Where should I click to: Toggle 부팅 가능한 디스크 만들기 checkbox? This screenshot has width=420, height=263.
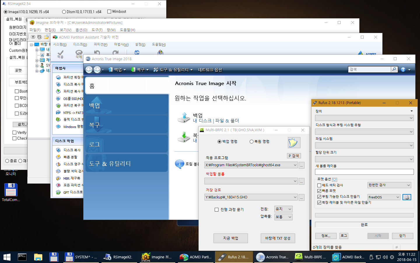coord(319,197)
